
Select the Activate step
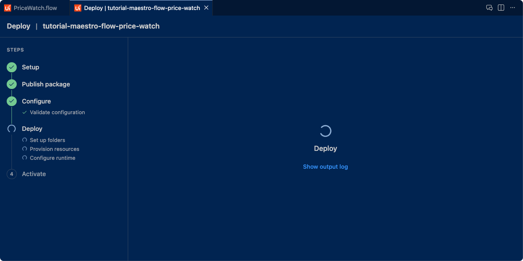coord(34,174)
